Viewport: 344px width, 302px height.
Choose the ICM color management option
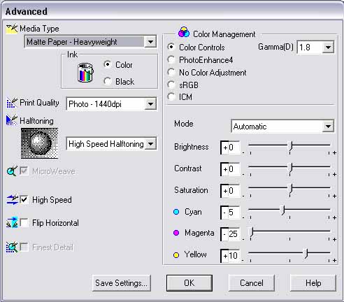tap(171, 96)
